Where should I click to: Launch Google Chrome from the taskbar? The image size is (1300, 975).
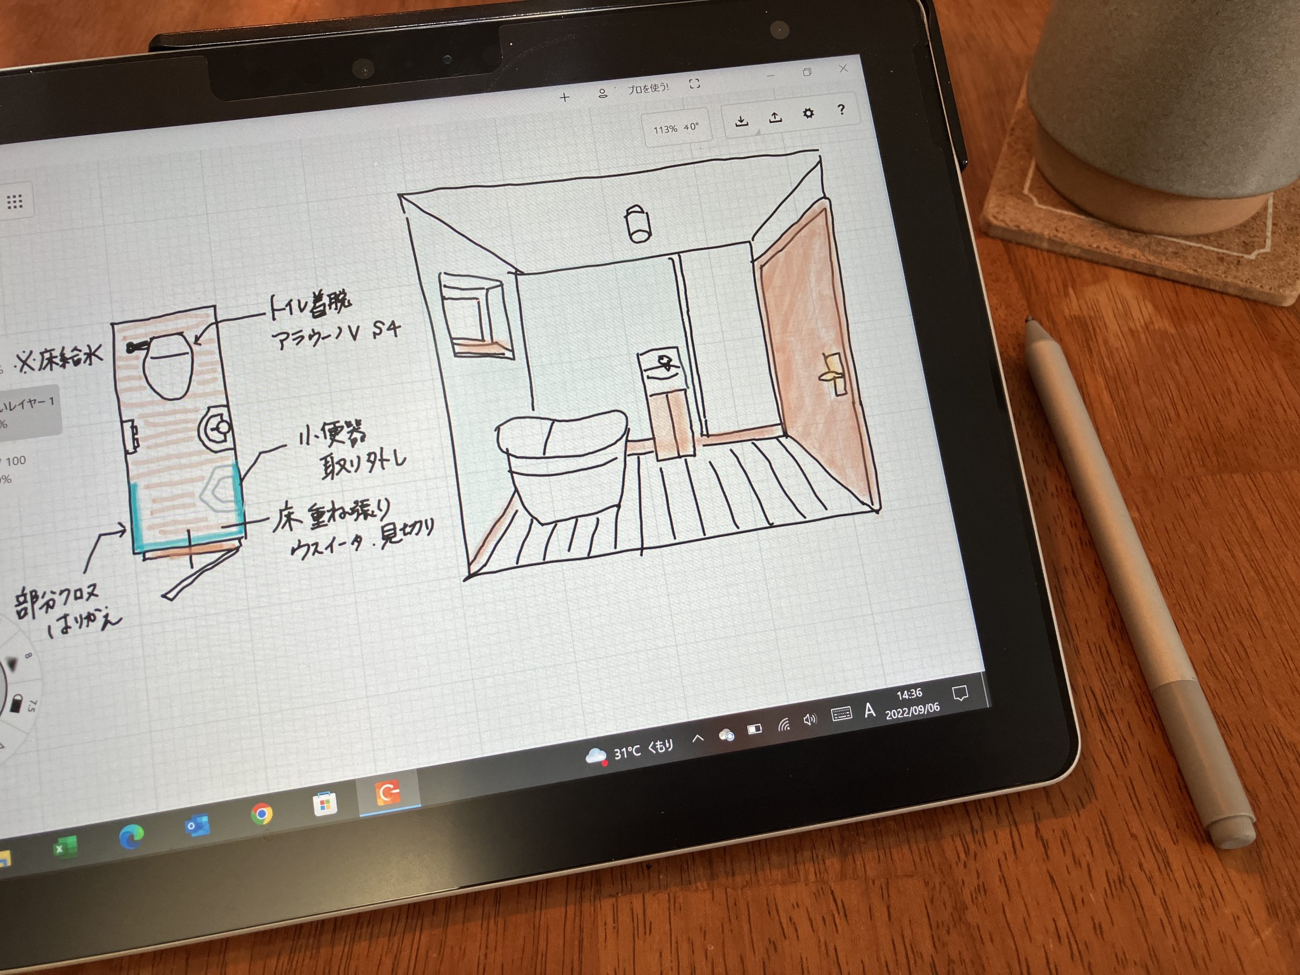point(261,814)
